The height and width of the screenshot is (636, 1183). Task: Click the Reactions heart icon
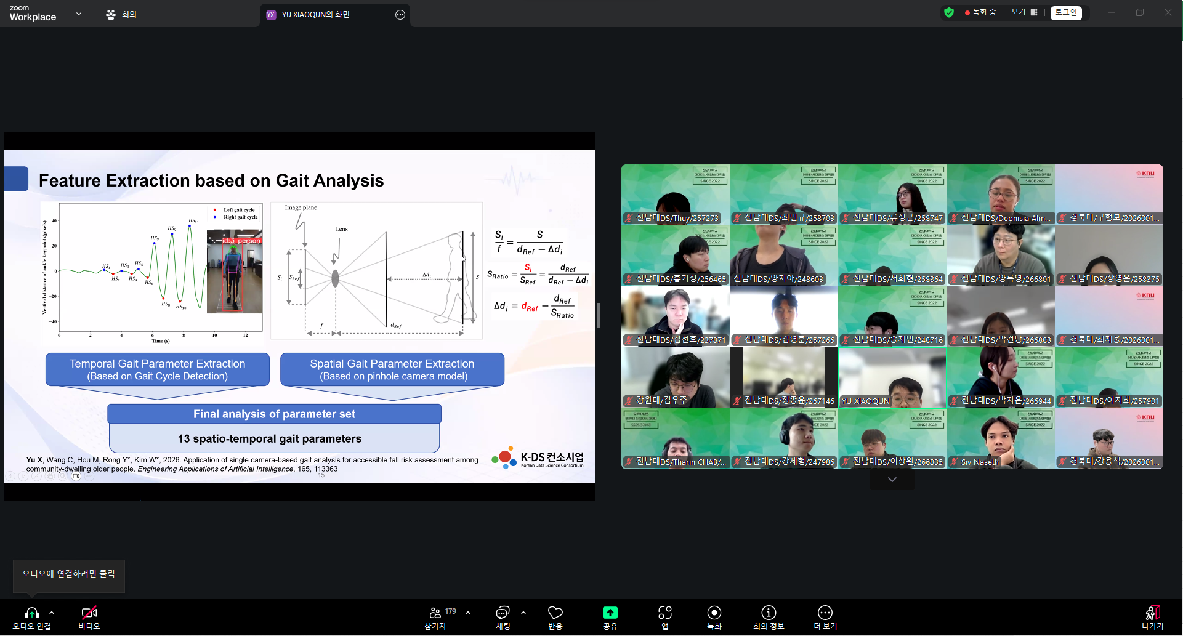point(555,613)
